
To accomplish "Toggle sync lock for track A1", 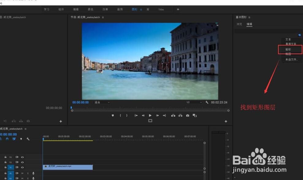I will 17,173.
